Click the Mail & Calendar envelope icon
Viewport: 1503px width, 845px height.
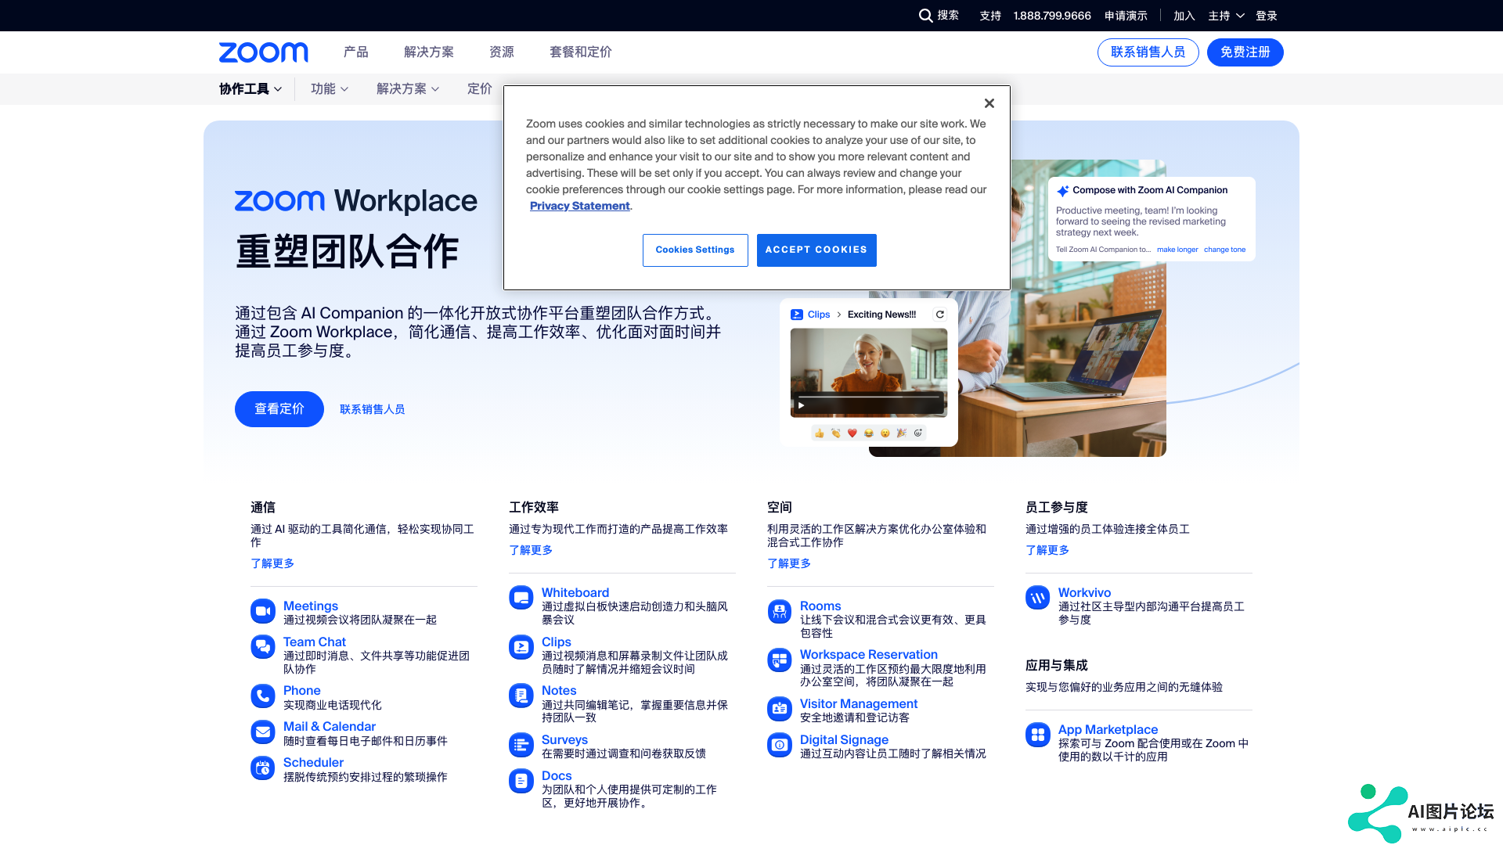pos(263,732)
